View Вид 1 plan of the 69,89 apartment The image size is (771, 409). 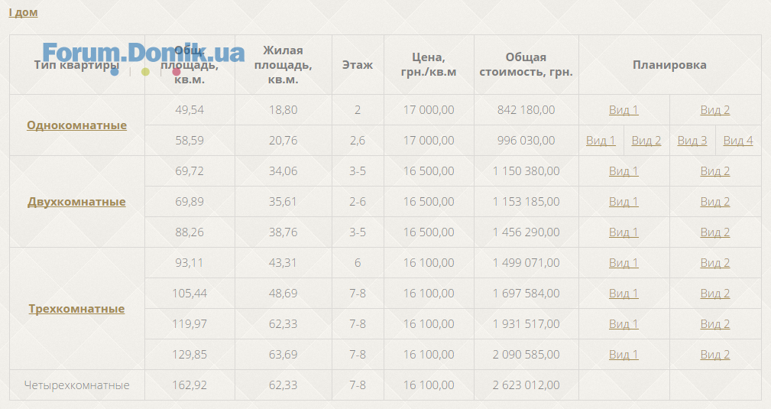624,201
